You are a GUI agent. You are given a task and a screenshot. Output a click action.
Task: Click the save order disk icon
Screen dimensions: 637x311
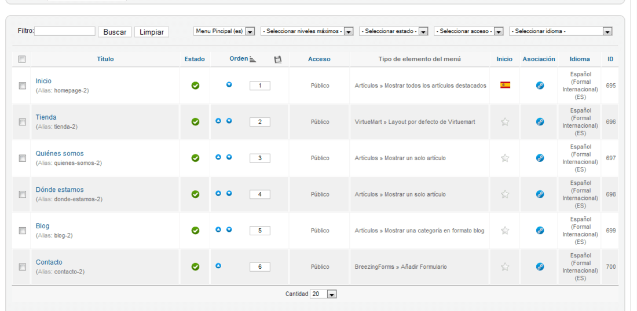278,60
